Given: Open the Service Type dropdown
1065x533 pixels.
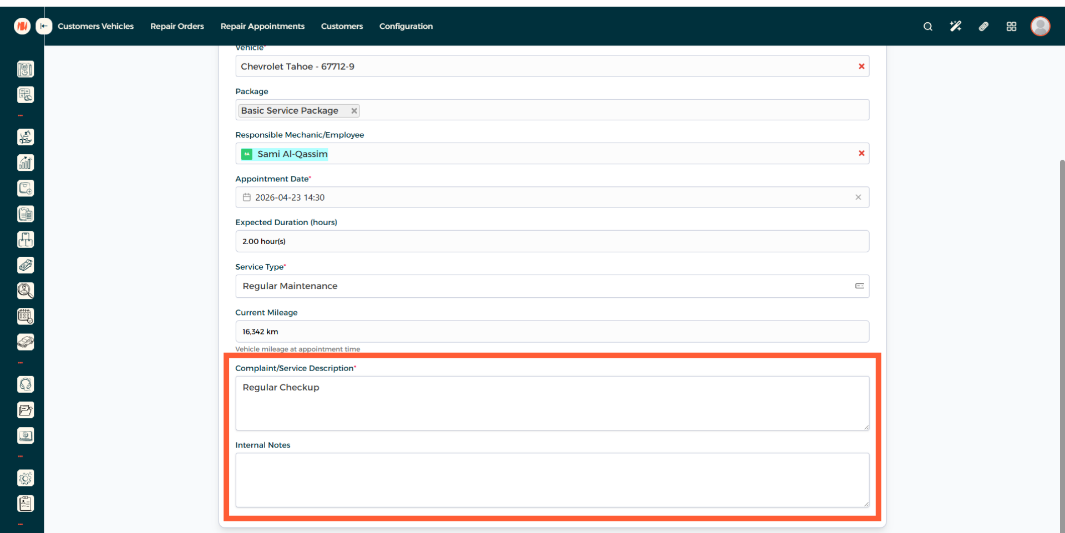Looking at the screenshot, I should (x=551, y=286).
